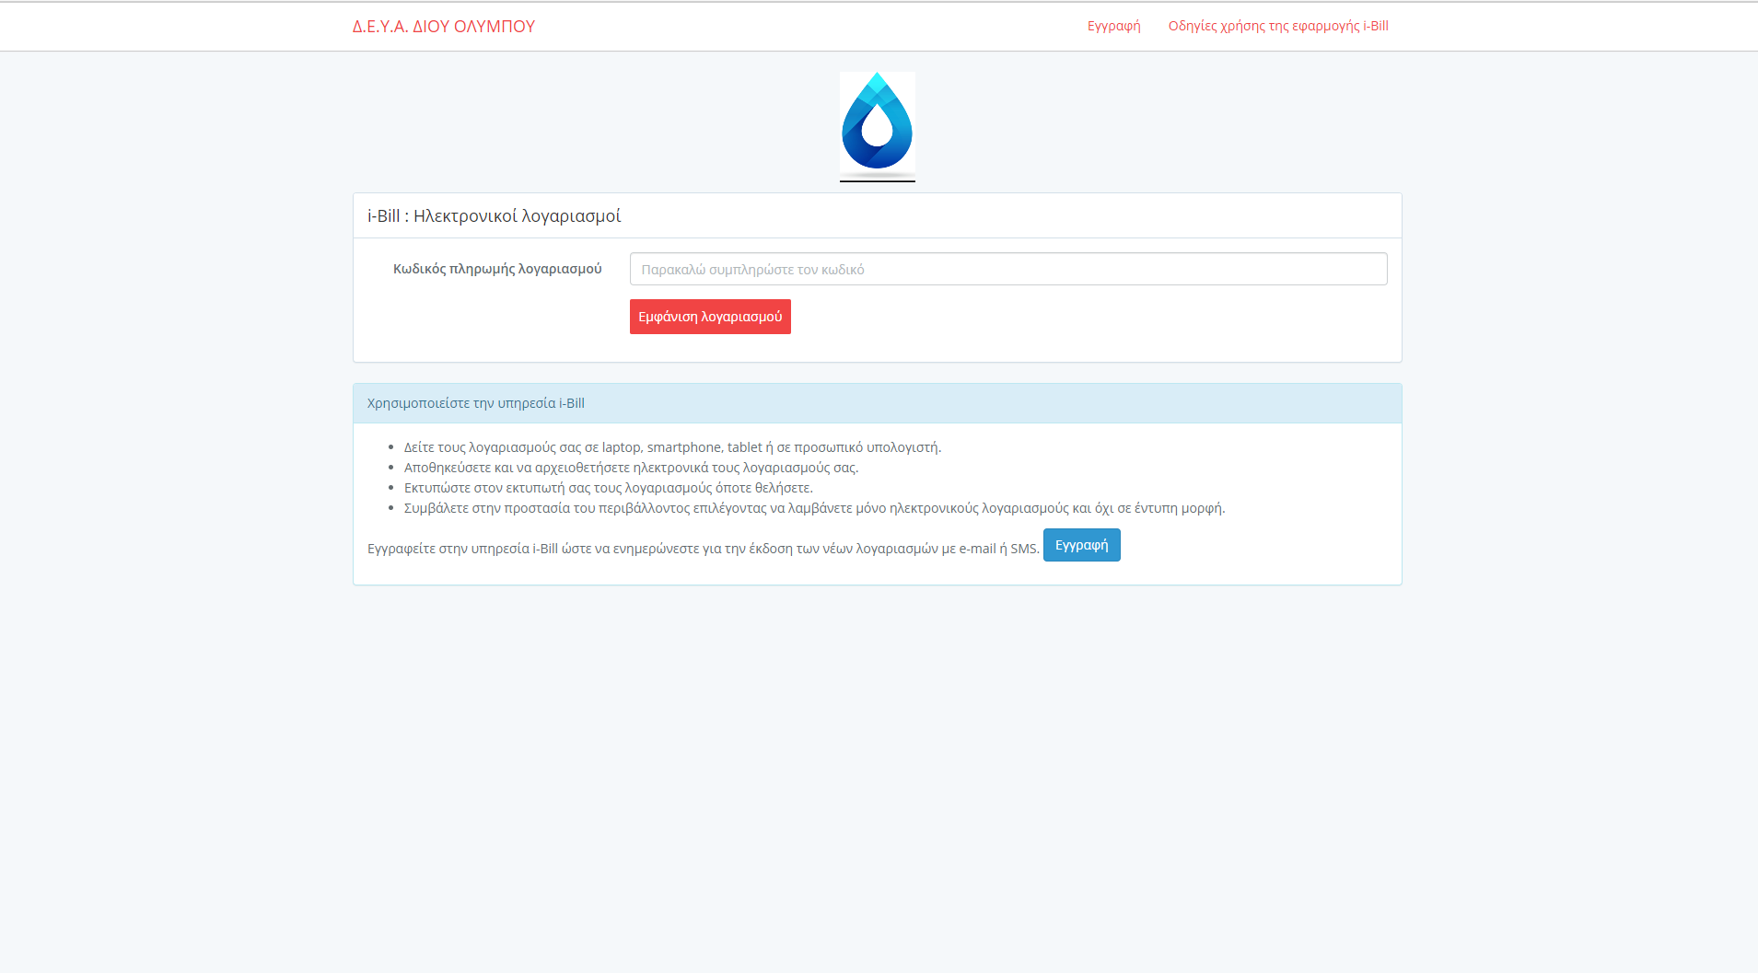Click the word 'SMS' beside the blue button
Viewport: 1758px width, 973px height.
pyautogui.click(x=1023, y=549)
